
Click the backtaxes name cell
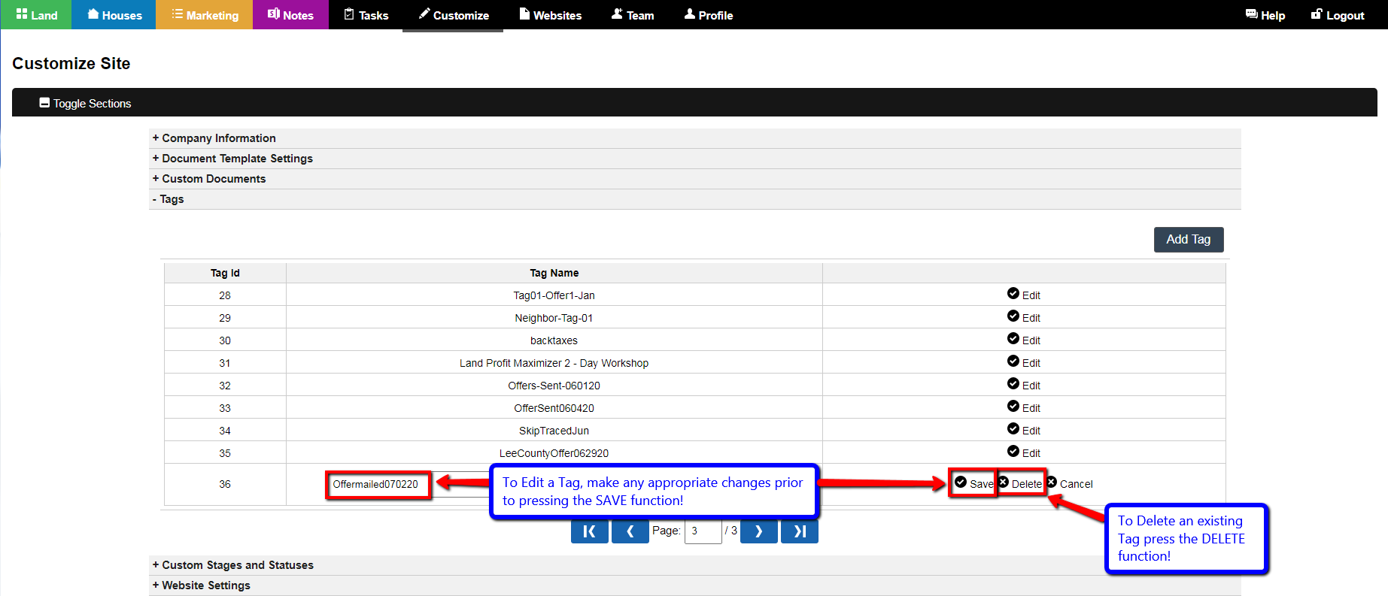(x=554, y=340)
